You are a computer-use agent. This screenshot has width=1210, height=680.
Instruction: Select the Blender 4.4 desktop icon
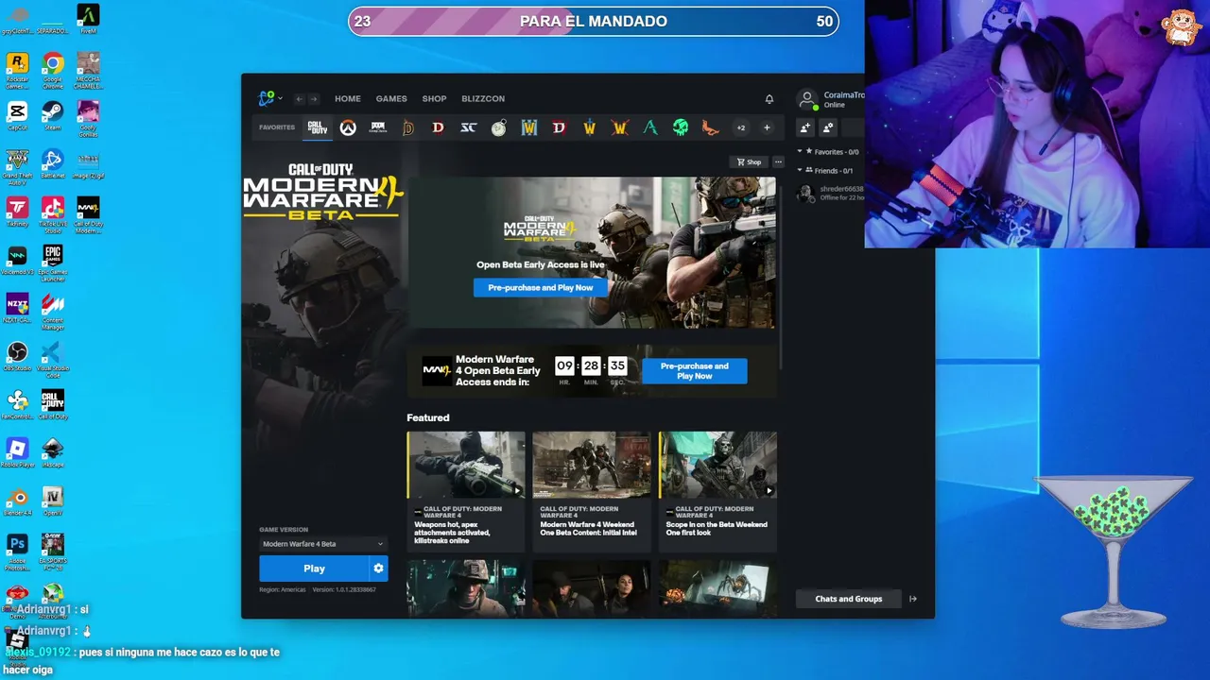pos(17,501)
